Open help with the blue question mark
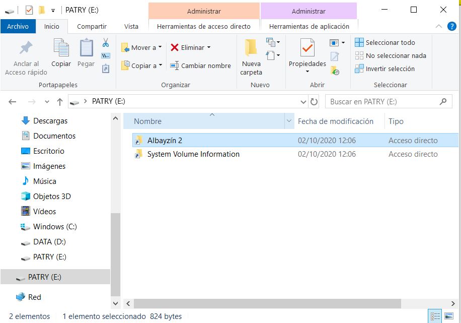The height and width of the screenshot is (323, 461). point(451,26)
